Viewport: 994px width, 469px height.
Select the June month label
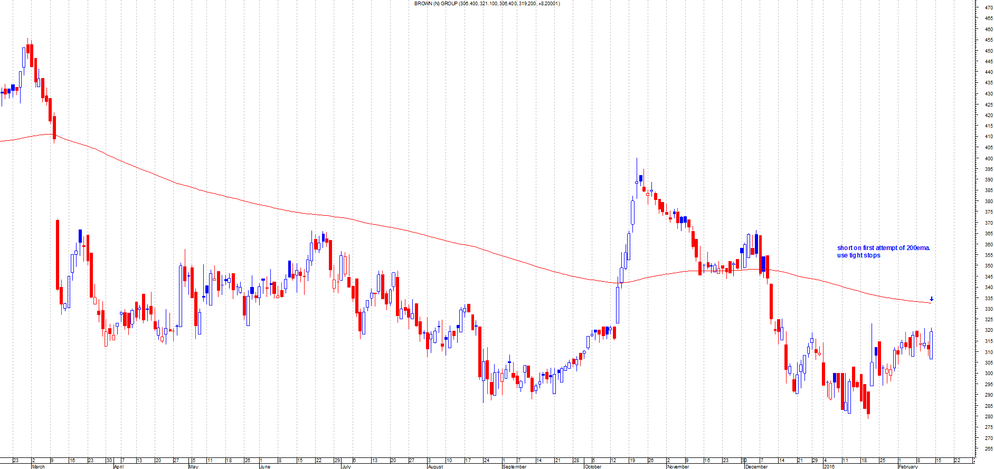(265, 466)
